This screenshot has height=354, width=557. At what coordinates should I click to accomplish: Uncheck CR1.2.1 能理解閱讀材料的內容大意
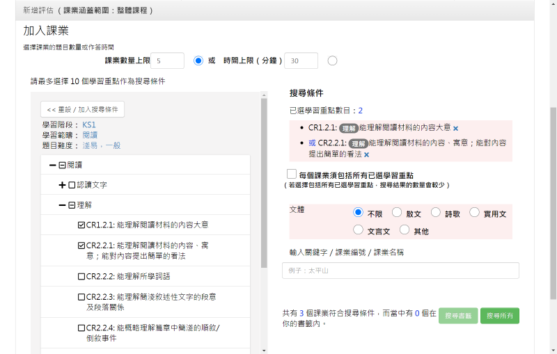tap(81, 225)
